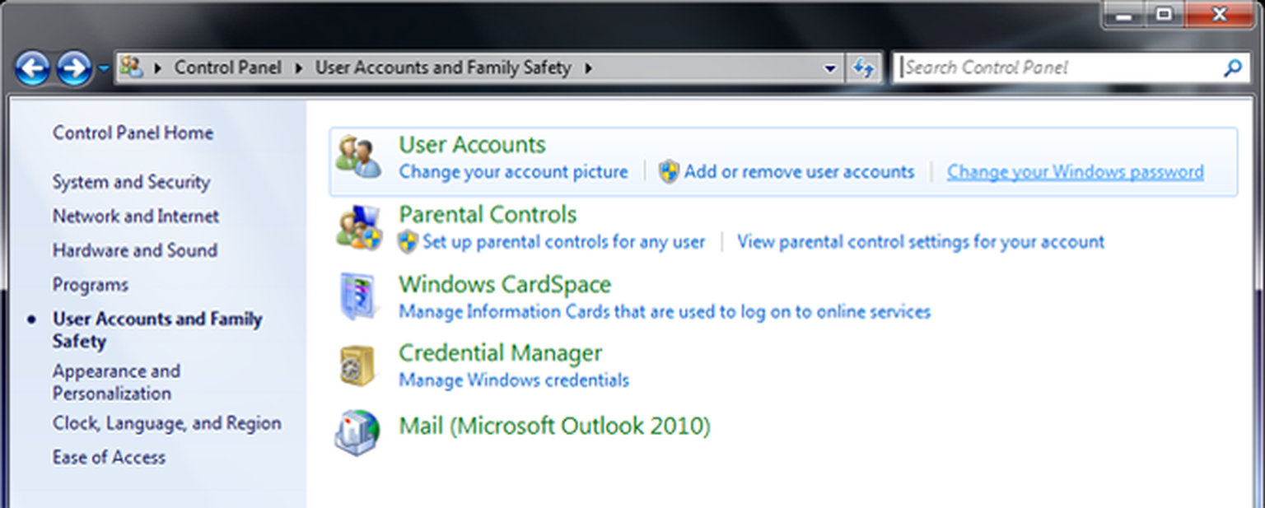This screenshot has width=1265, height=508.
Task: Click Add or remove user accounts
Action: [799, 172]
